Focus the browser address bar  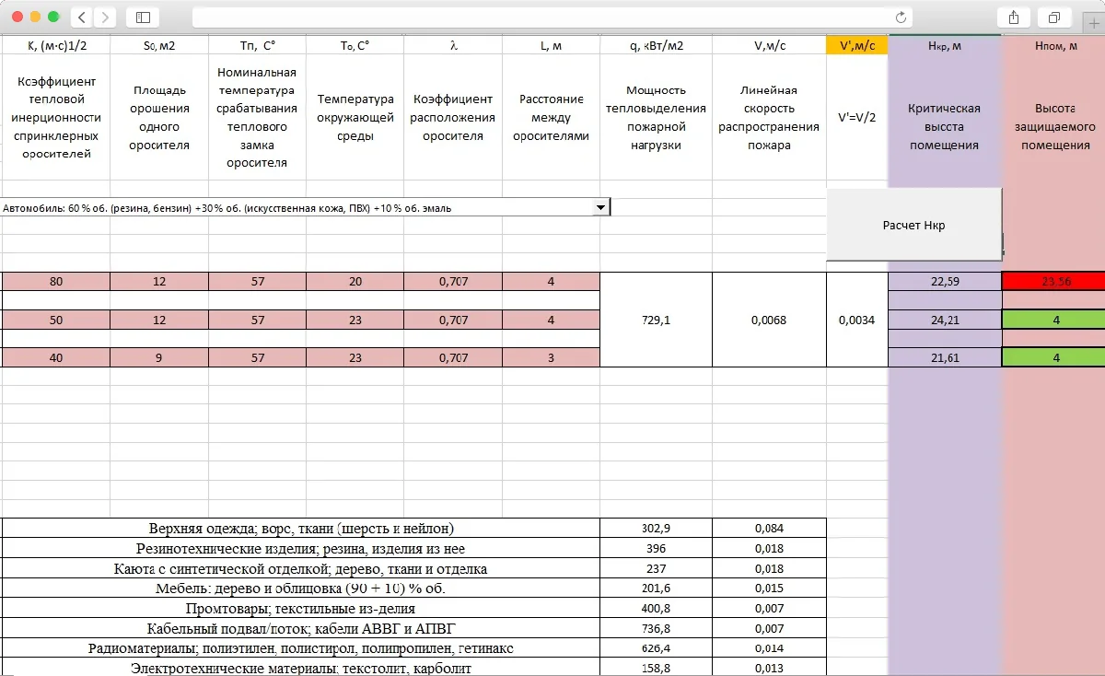[552, 17]
